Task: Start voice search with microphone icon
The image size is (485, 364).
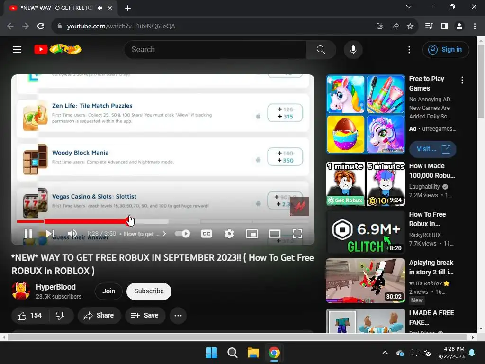Action: click(x=353, y=49)
